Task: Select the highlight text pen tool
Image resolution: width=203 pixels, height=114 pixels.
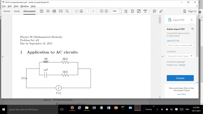Action: 161,11
